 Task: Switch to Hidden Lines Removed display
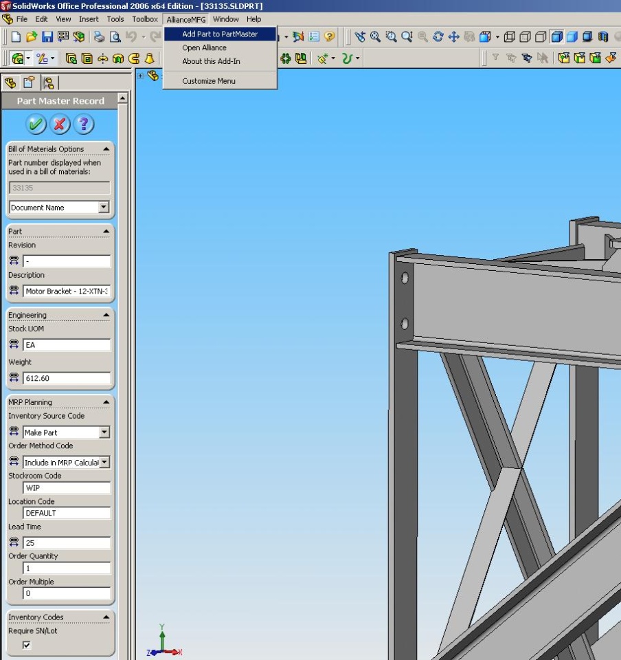point(541,36)
